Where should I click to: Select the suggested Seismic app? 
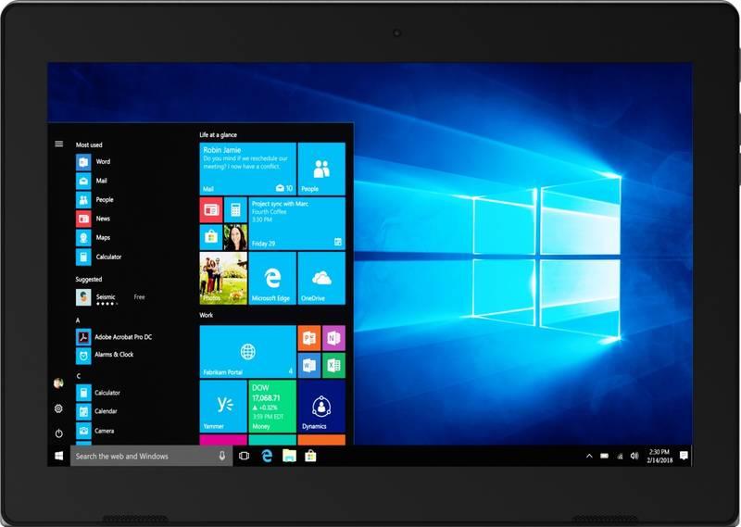110,297
